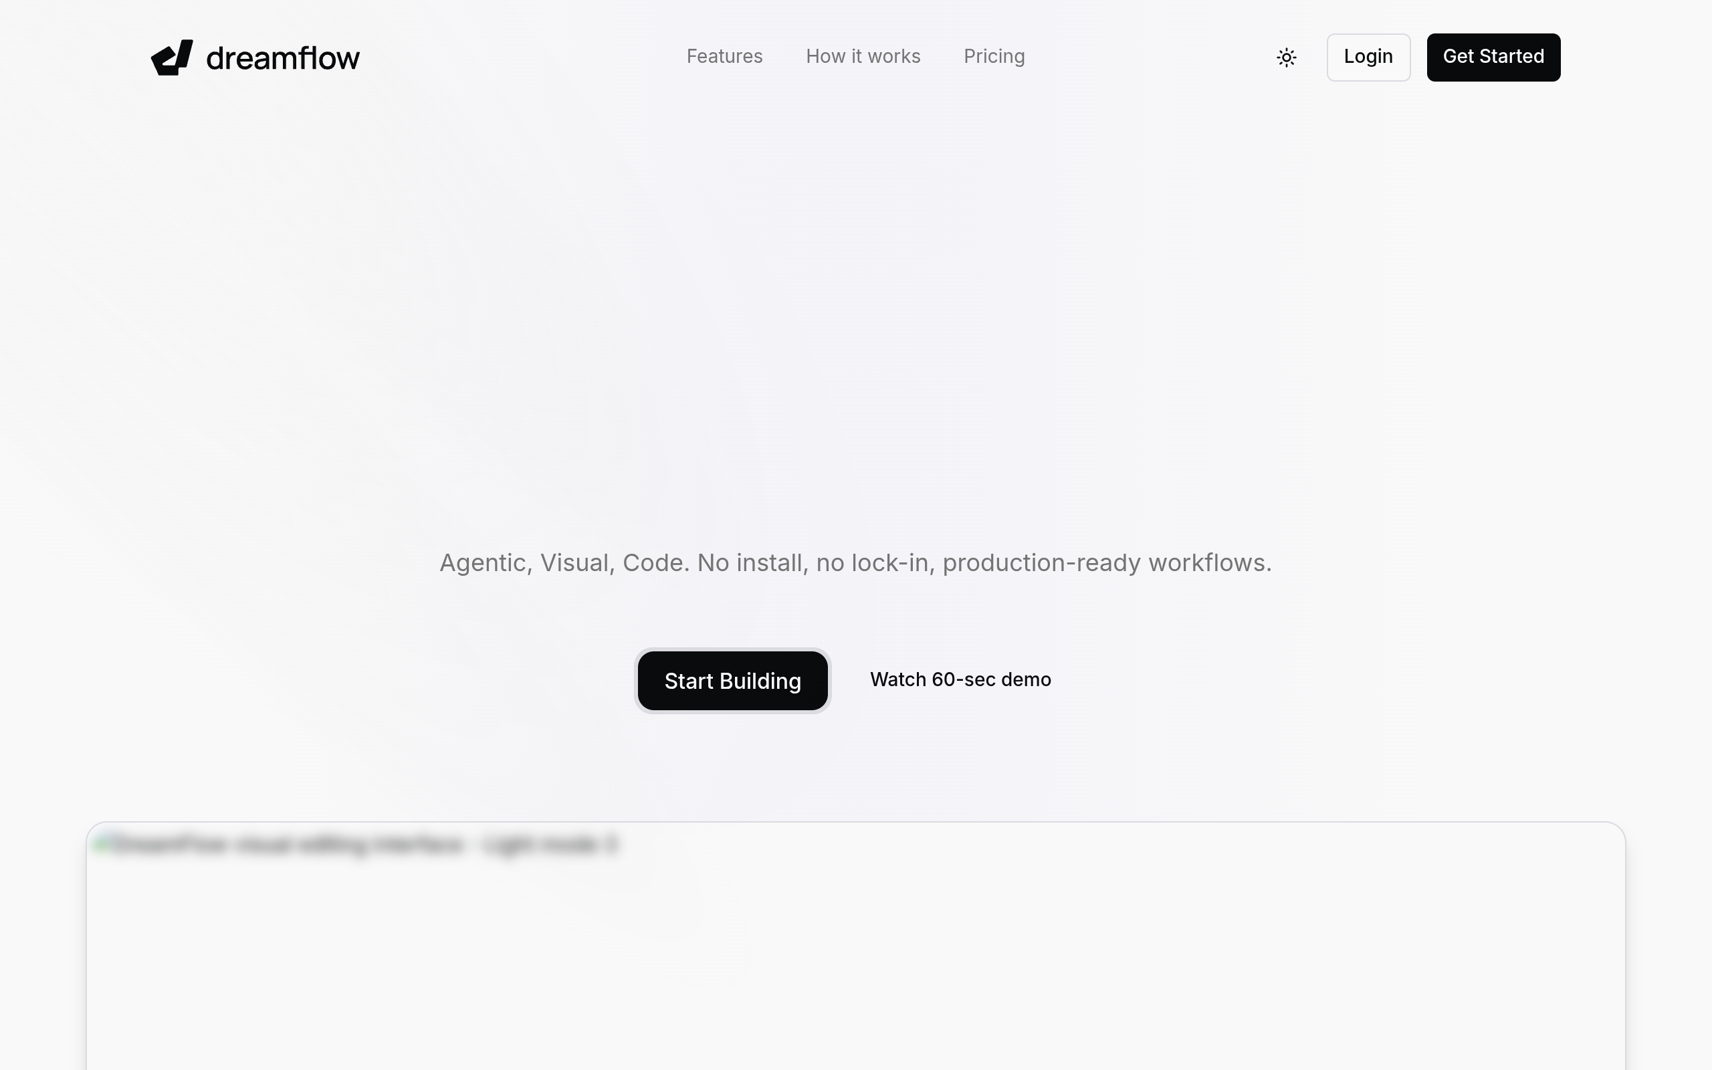Viewport: 1712px width, 1070px height.
Task: Click the word Code in the tagline
Action: click(x=655, y=563)
